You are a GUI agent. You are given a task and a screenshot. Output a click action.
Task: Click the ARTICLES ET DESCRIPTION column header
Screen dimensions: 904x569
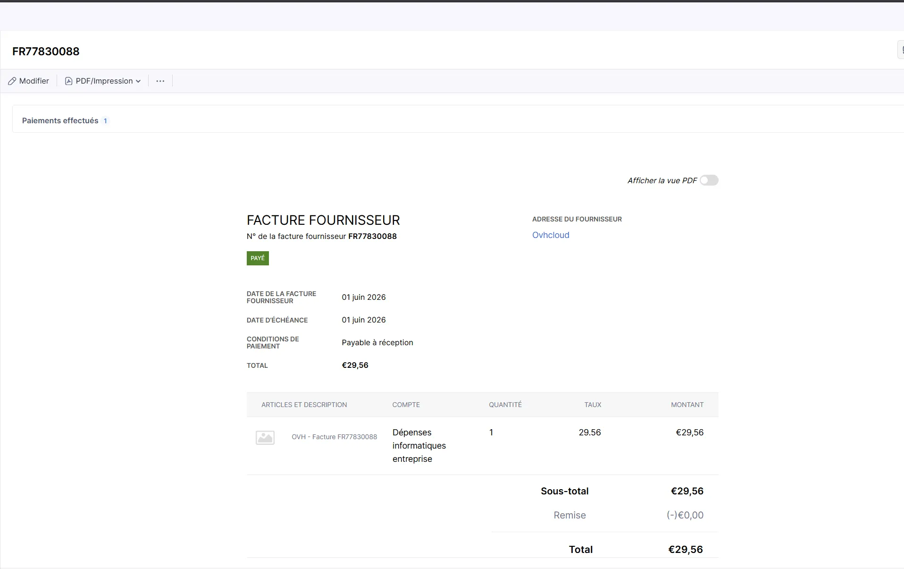click(304, 405)
